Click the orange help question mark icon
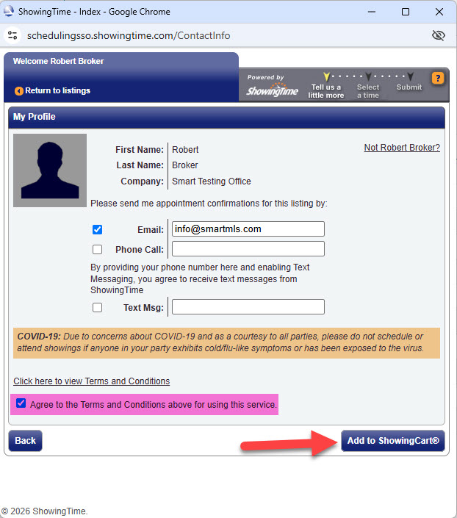The height and width of the screenshot is (518, 457). pyautogui.click(x=437, y=79)
